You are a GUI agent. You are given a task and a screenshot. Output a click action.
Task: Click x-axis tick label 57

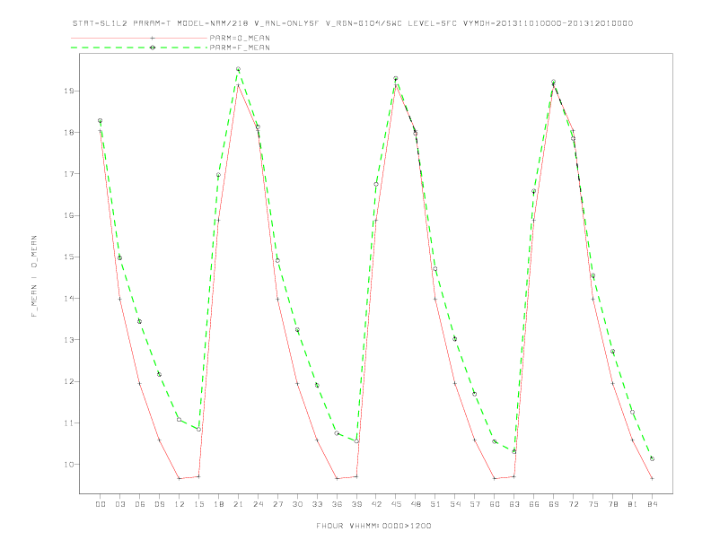pos(475,504)
